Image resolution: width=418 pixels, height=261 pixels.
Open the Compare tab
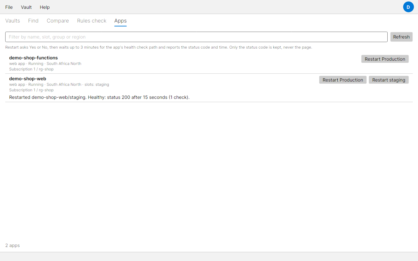click(x=58, y=21)
